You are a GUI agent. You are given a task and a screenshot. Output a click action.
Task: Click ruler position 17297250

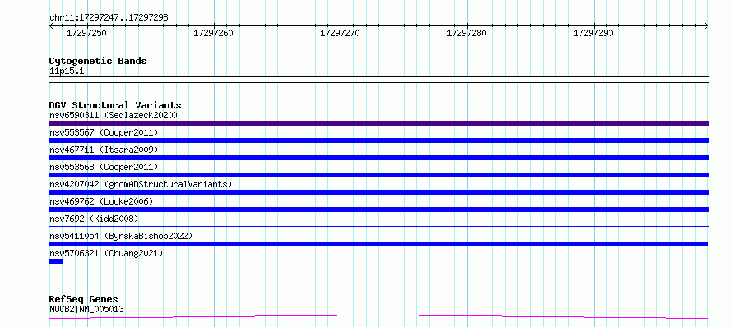87,33
